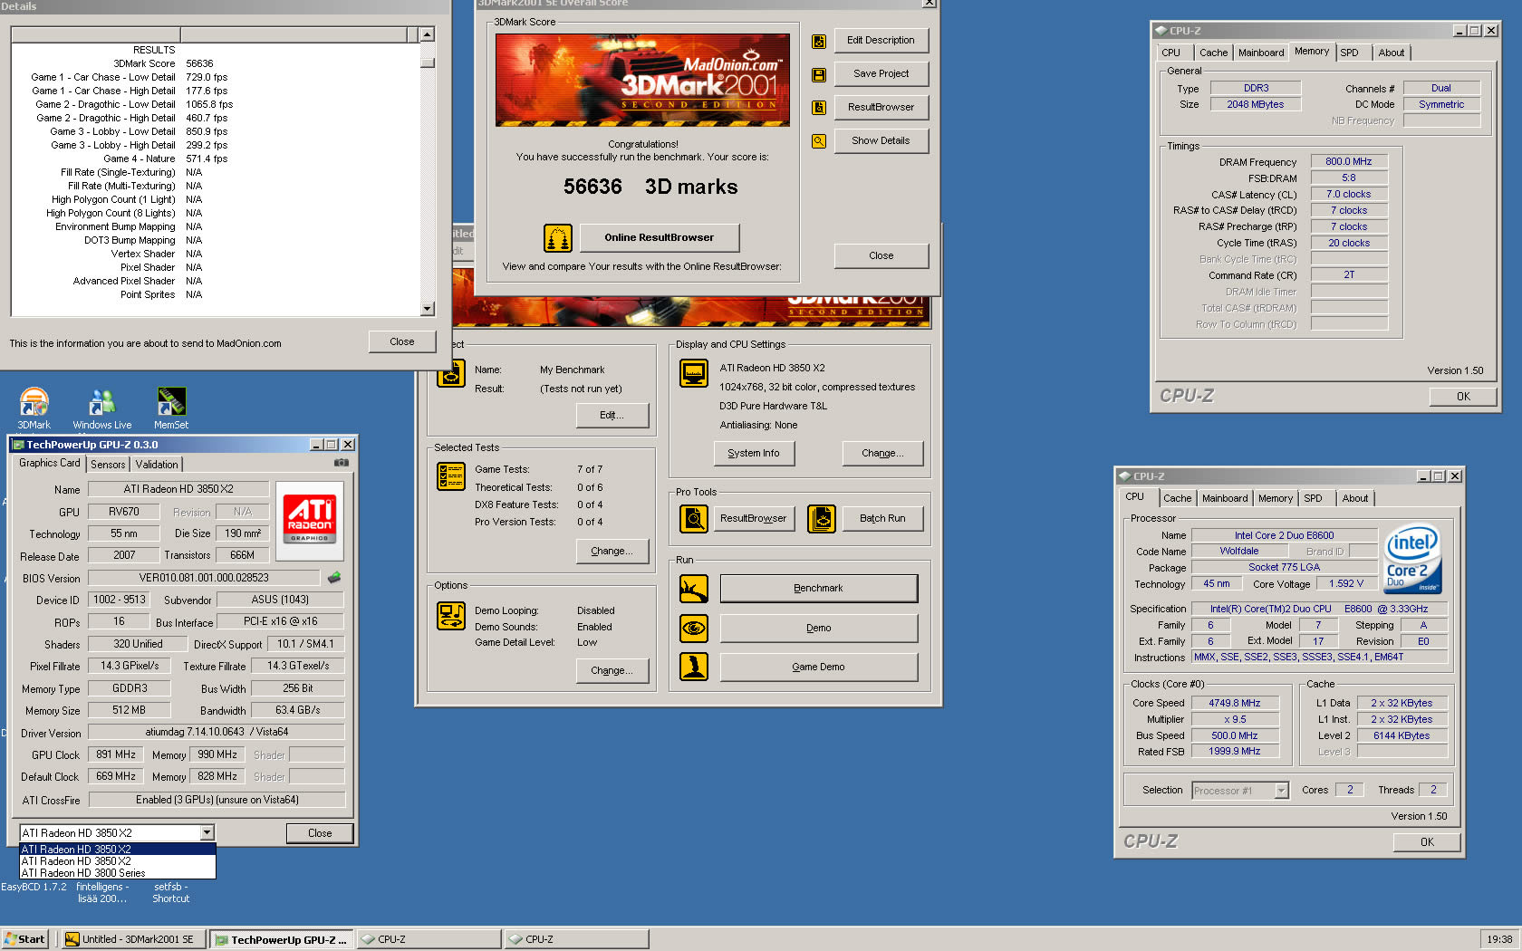Screen dimensions: 1522x951
Task: Click the Batch Run icon
Action: (x=822, y=519)
